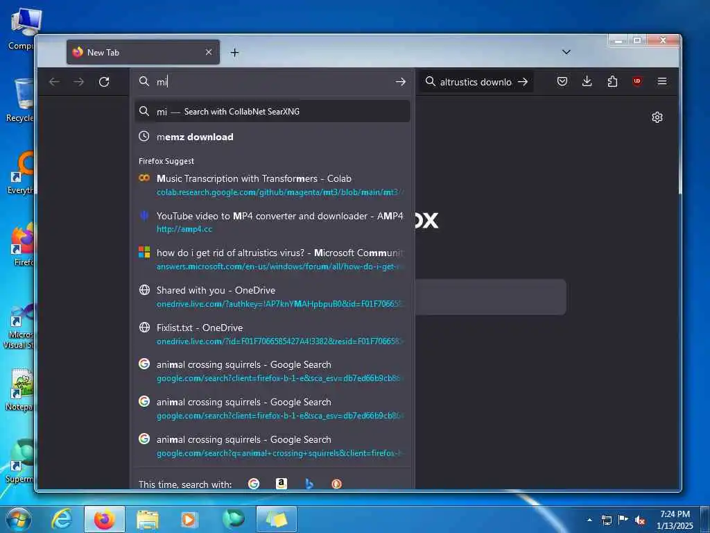Open the Pocket save icon
Screen dimensions: 710x533
[x=562, y=82]
